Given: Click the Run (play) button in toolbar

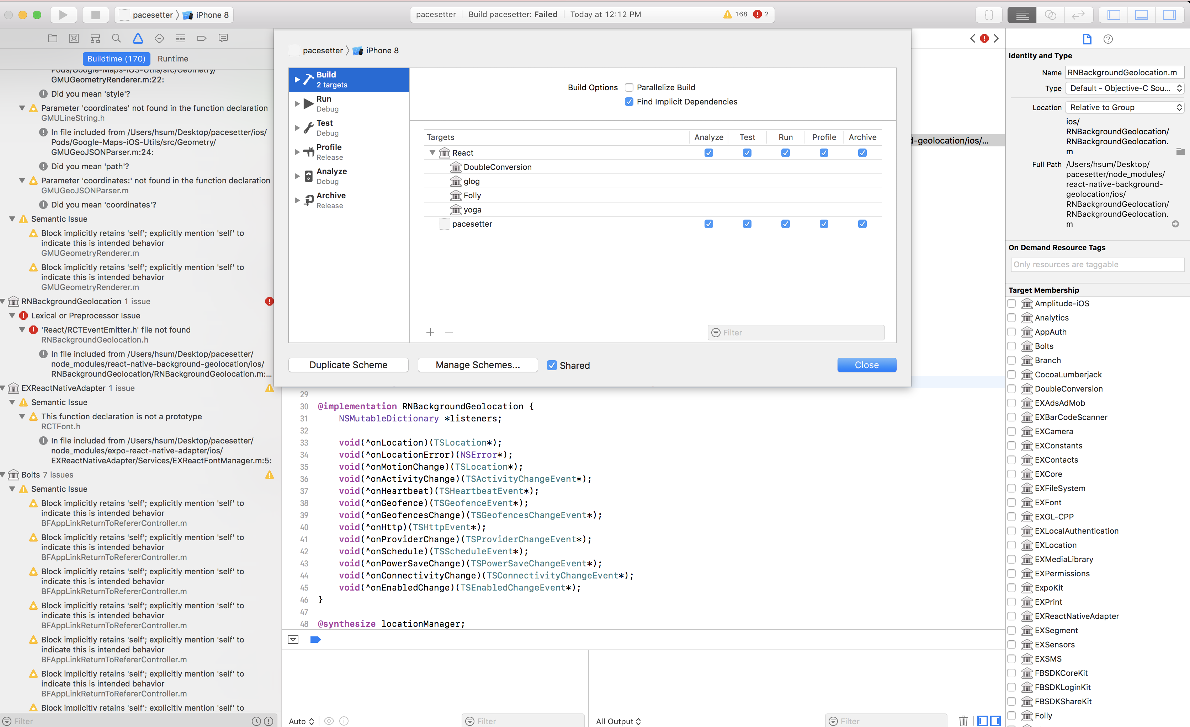Looking at the screenshot, I should (x=63, y=15).
